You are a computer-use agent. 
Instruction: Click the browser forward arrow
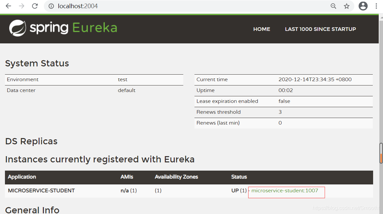[22, 6]
